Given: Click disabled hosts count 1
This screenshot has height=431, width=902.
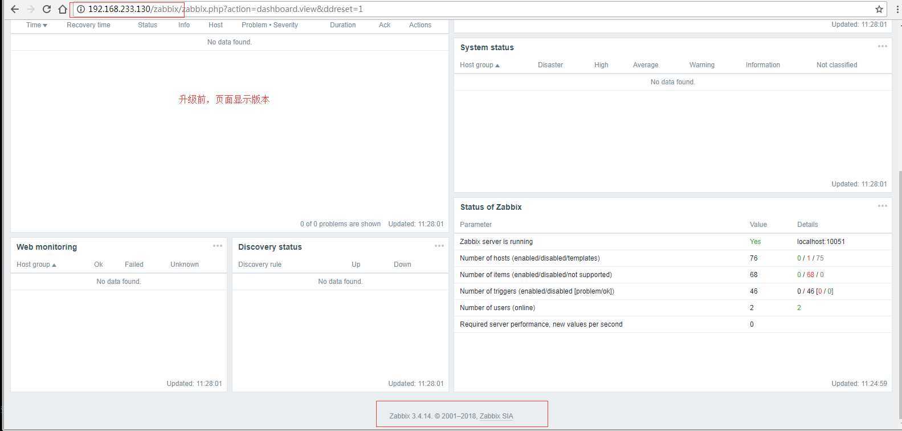Looking at the screenshot, I should coord(809,258).
